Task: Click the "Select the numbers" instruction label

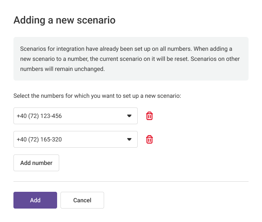Action: pos(97,96)
